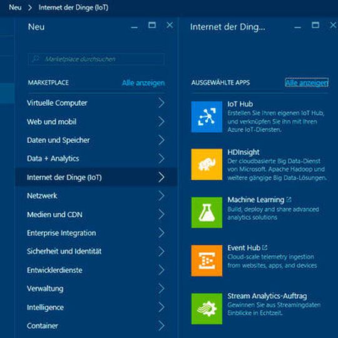Close the Neu blade
This screenshot has width=338, height=338.
(170, 25)
